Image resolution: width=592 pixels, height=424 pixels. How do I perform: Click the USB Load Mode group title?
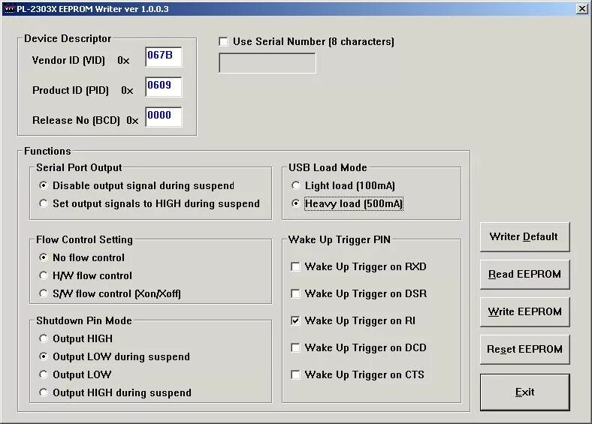(328, 167)
